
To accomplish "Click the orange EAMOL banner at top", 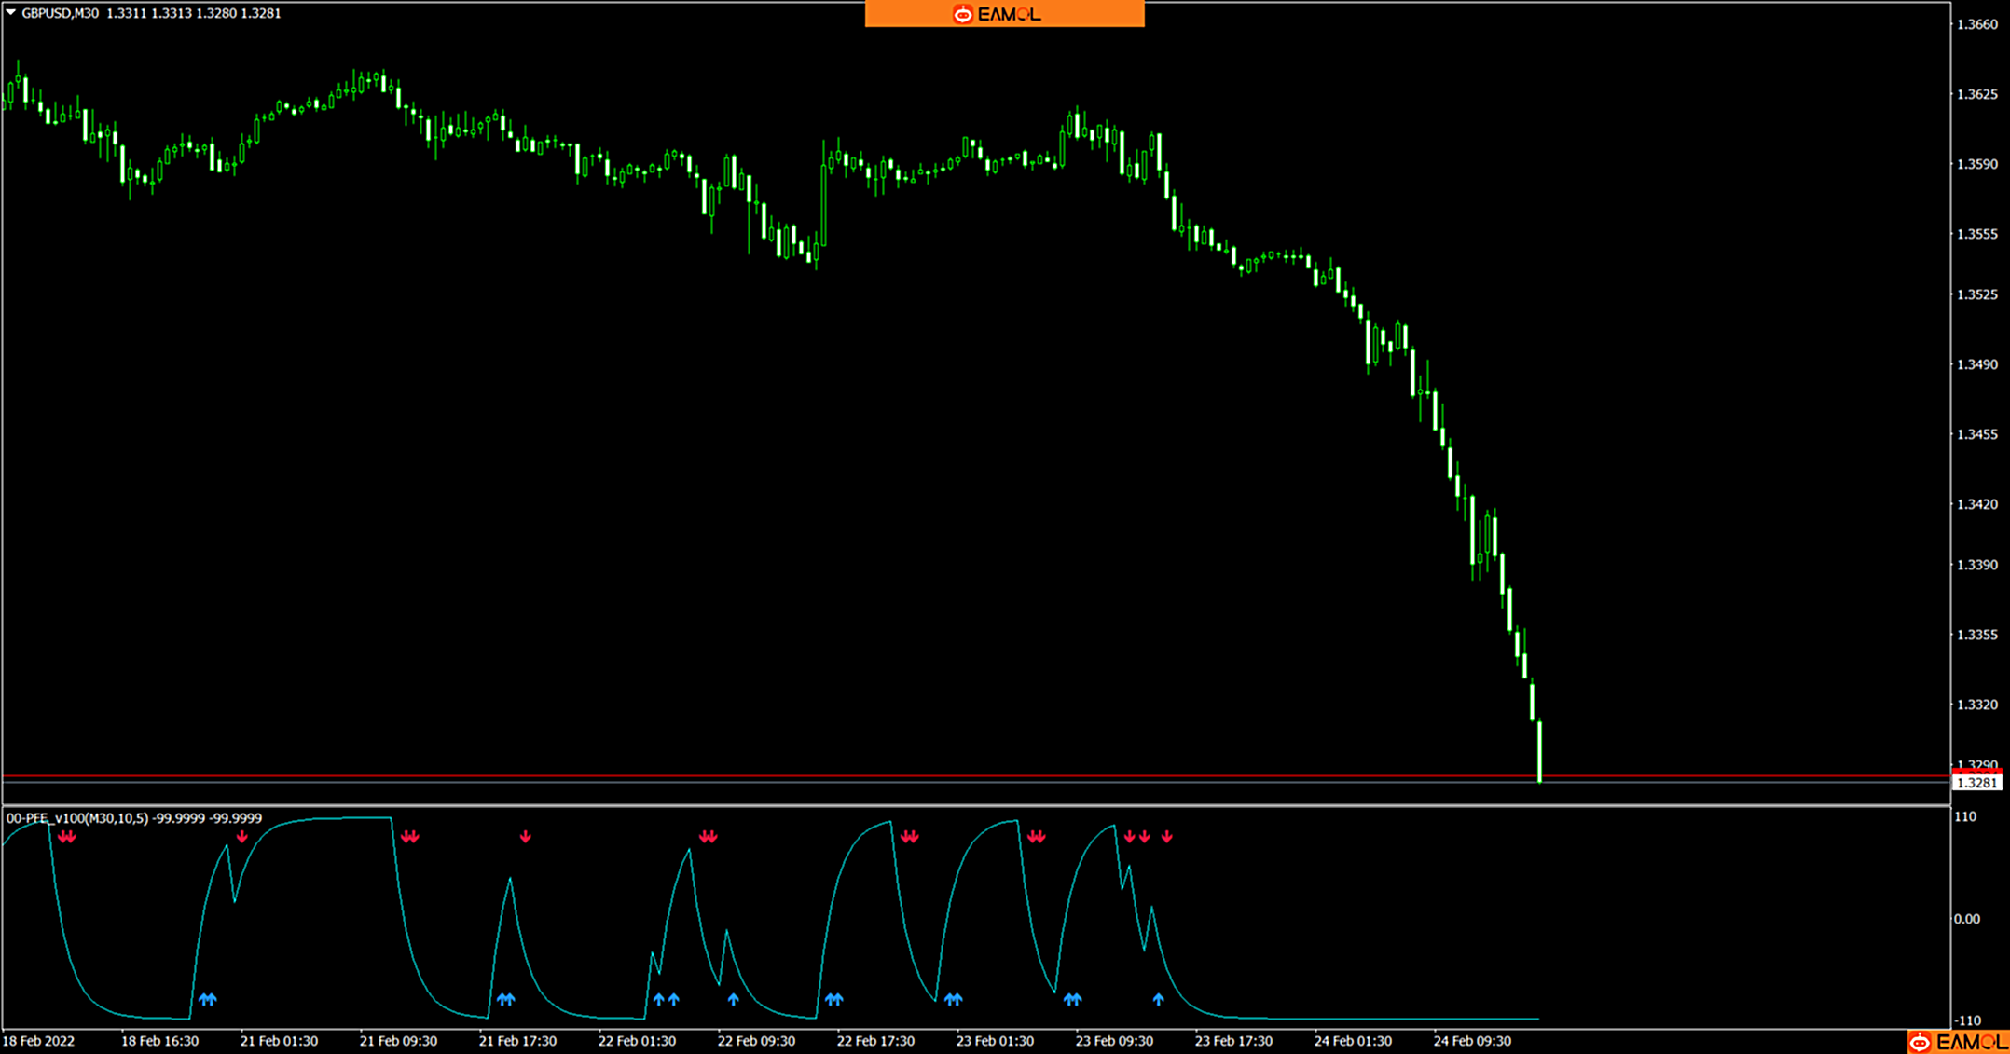I will [x=1004, y=14].
